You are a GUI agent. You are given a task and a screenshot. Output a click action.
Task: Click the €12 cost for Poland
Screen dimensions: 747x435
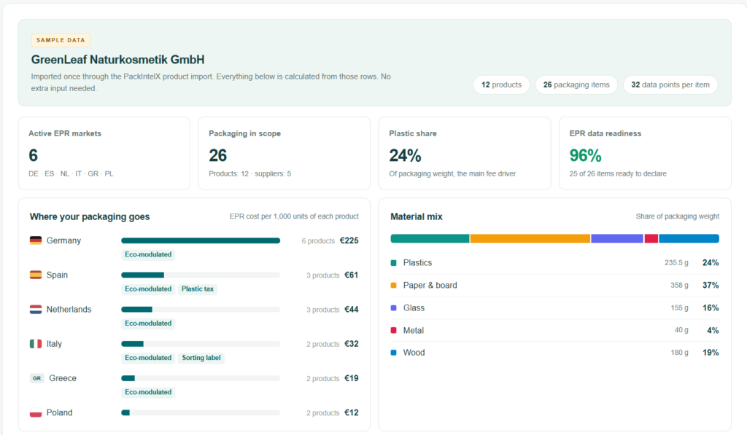point(351,412)
